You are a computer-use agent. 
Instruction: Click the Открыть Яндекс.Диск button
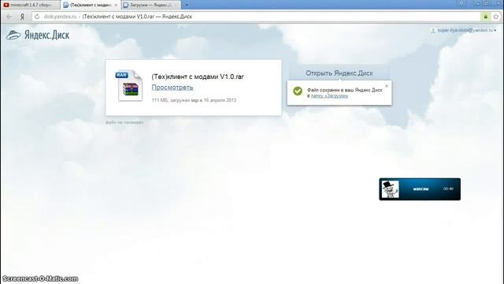point(339,73)
